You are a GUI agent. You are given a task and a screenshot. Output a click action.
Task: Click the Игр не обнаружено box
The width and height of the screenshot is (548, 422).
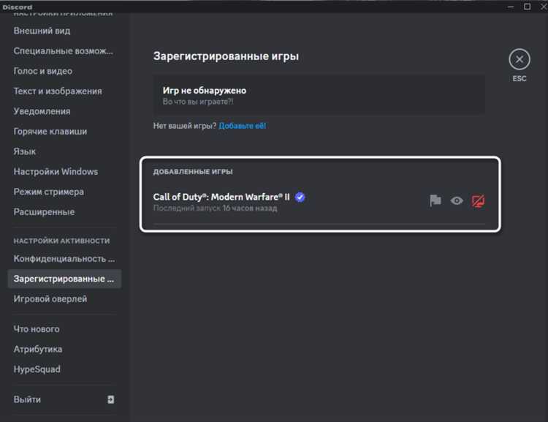pos(319,95)
